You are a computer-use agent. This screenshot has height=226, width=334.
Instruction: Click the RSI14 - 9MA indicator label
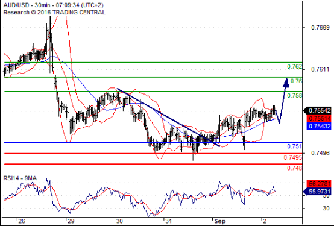20,178
